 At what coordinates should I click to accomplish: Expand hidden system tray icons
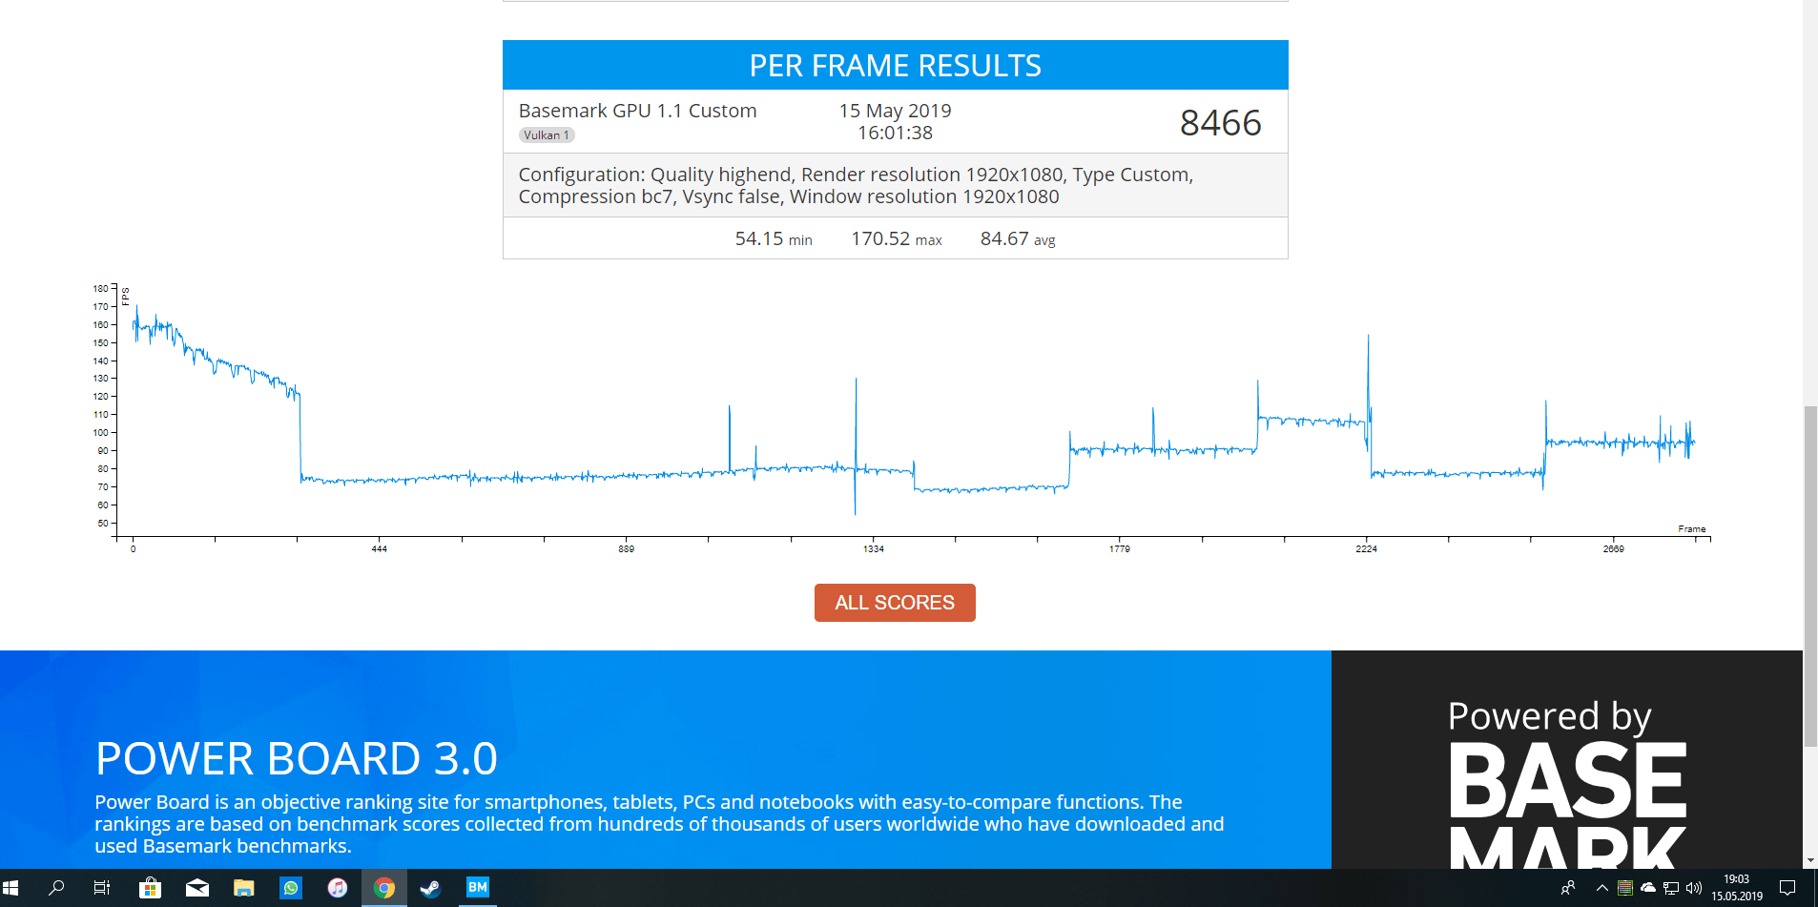(x=1602, y=888)
